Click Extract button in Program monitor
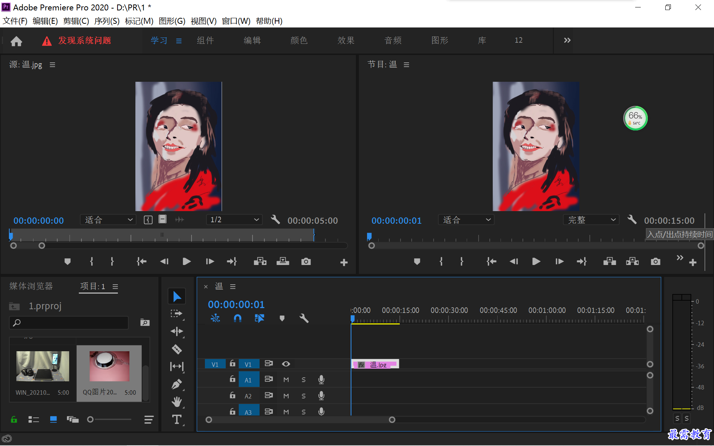714x446 pixels. pos(632,262)
